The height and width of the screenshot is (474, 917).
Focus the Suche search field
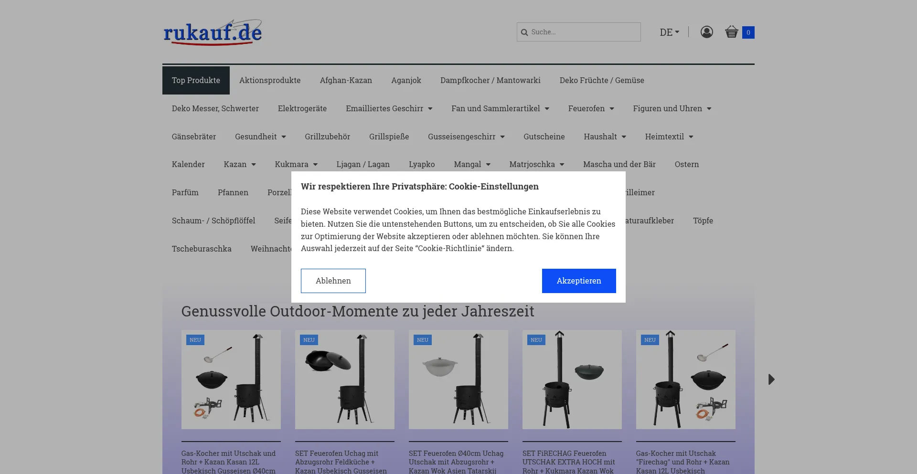pos(583,32)
